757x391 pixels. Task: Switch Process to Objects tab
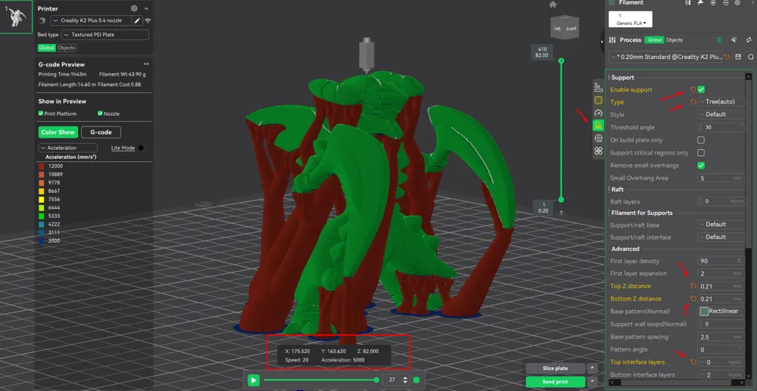pyautogui.click(x=674, y=40)
